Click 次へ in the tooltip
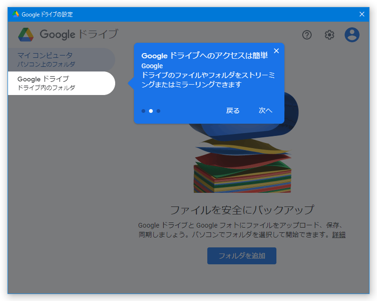Viewport: 377px width, 301px height. pos(266,111)
